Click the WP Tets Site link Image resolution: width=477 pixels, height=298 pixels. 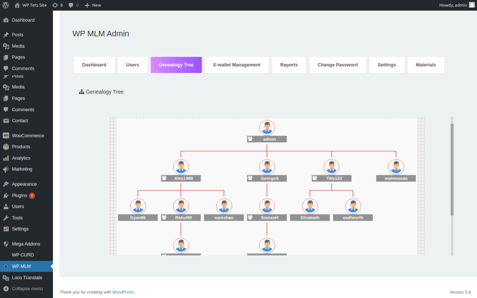click(x=31, y=5)
